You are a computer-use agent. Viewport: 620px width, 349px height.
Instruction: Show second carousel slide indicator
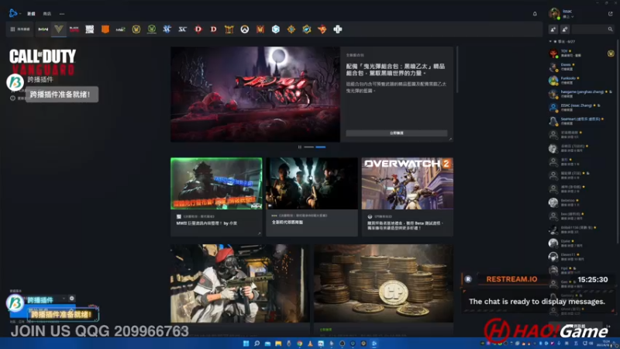321,147
